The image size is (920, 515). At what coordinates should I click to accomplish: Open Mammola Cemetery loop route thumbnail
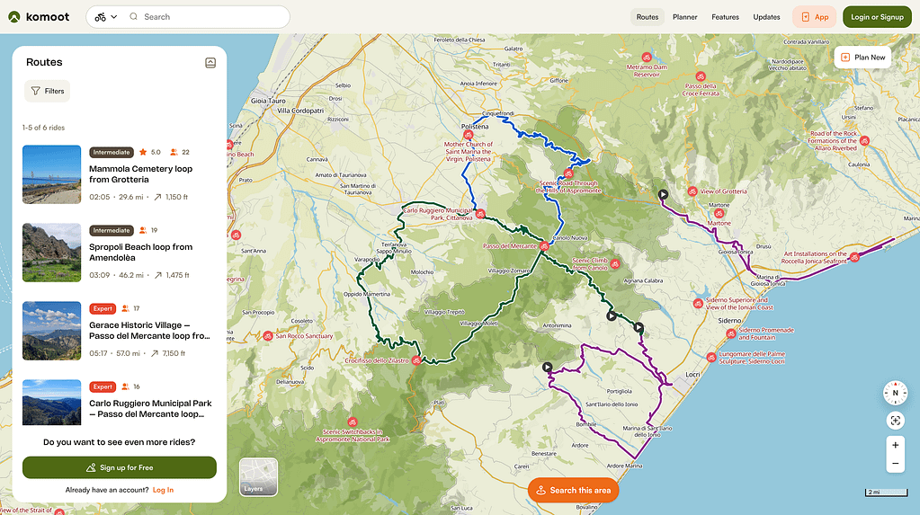(x=51, y=174)
